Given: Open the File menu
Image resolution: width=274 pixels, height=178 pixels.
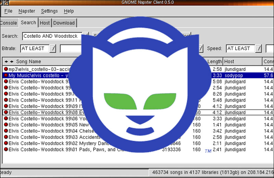Looking at the screenshot, I should point(8,11).
